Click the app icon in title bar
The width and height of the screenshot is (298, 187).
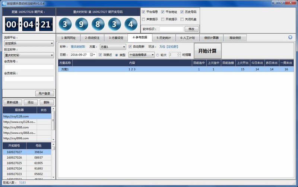pos(3,3)
